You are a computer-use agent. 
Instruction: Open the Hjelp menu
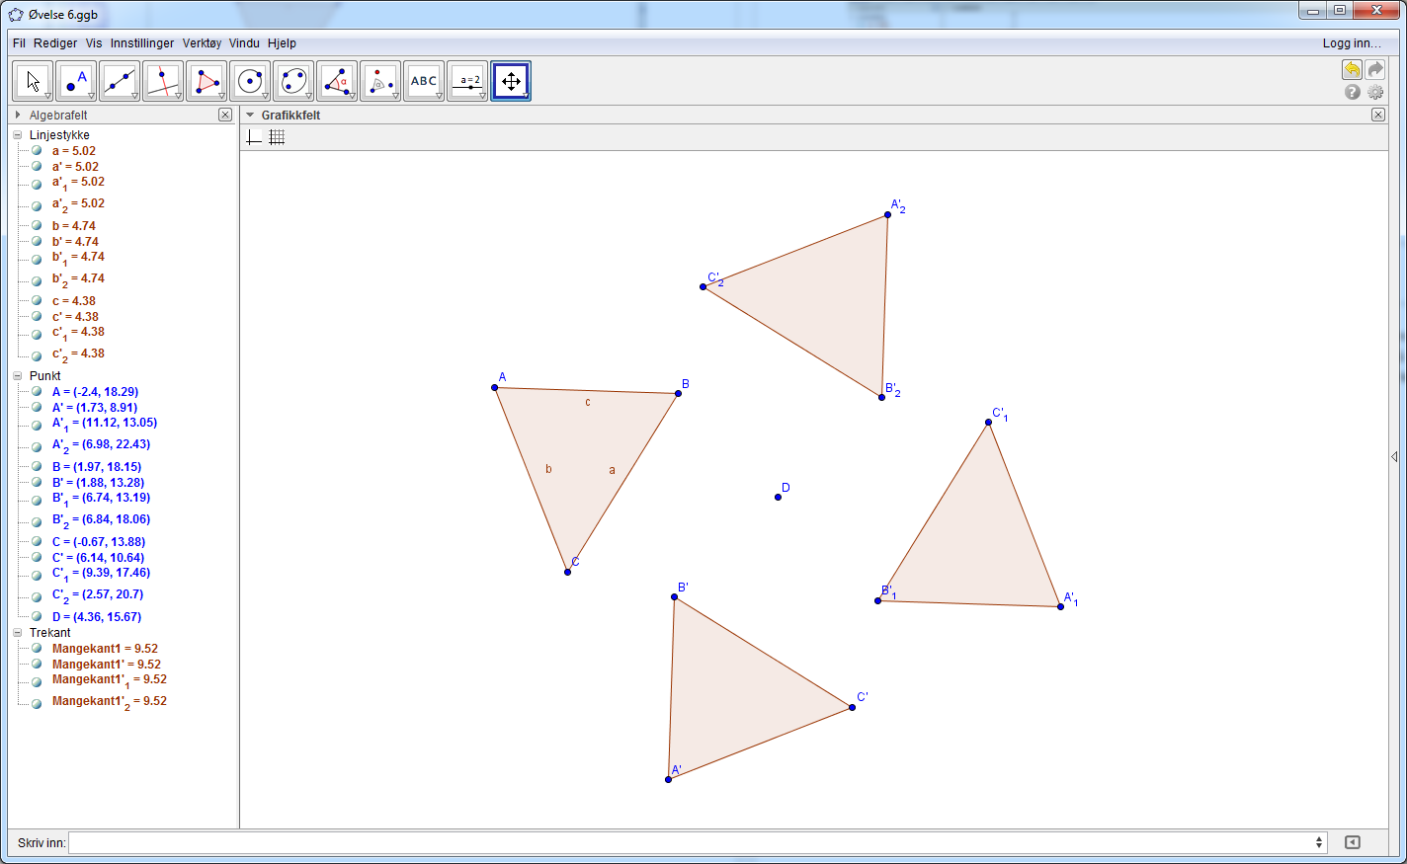[282, 43]
